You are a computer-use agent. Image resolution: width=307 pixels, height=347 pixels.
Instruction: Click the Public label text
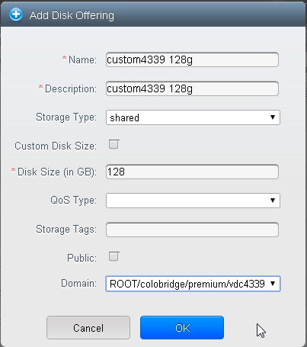82,258
